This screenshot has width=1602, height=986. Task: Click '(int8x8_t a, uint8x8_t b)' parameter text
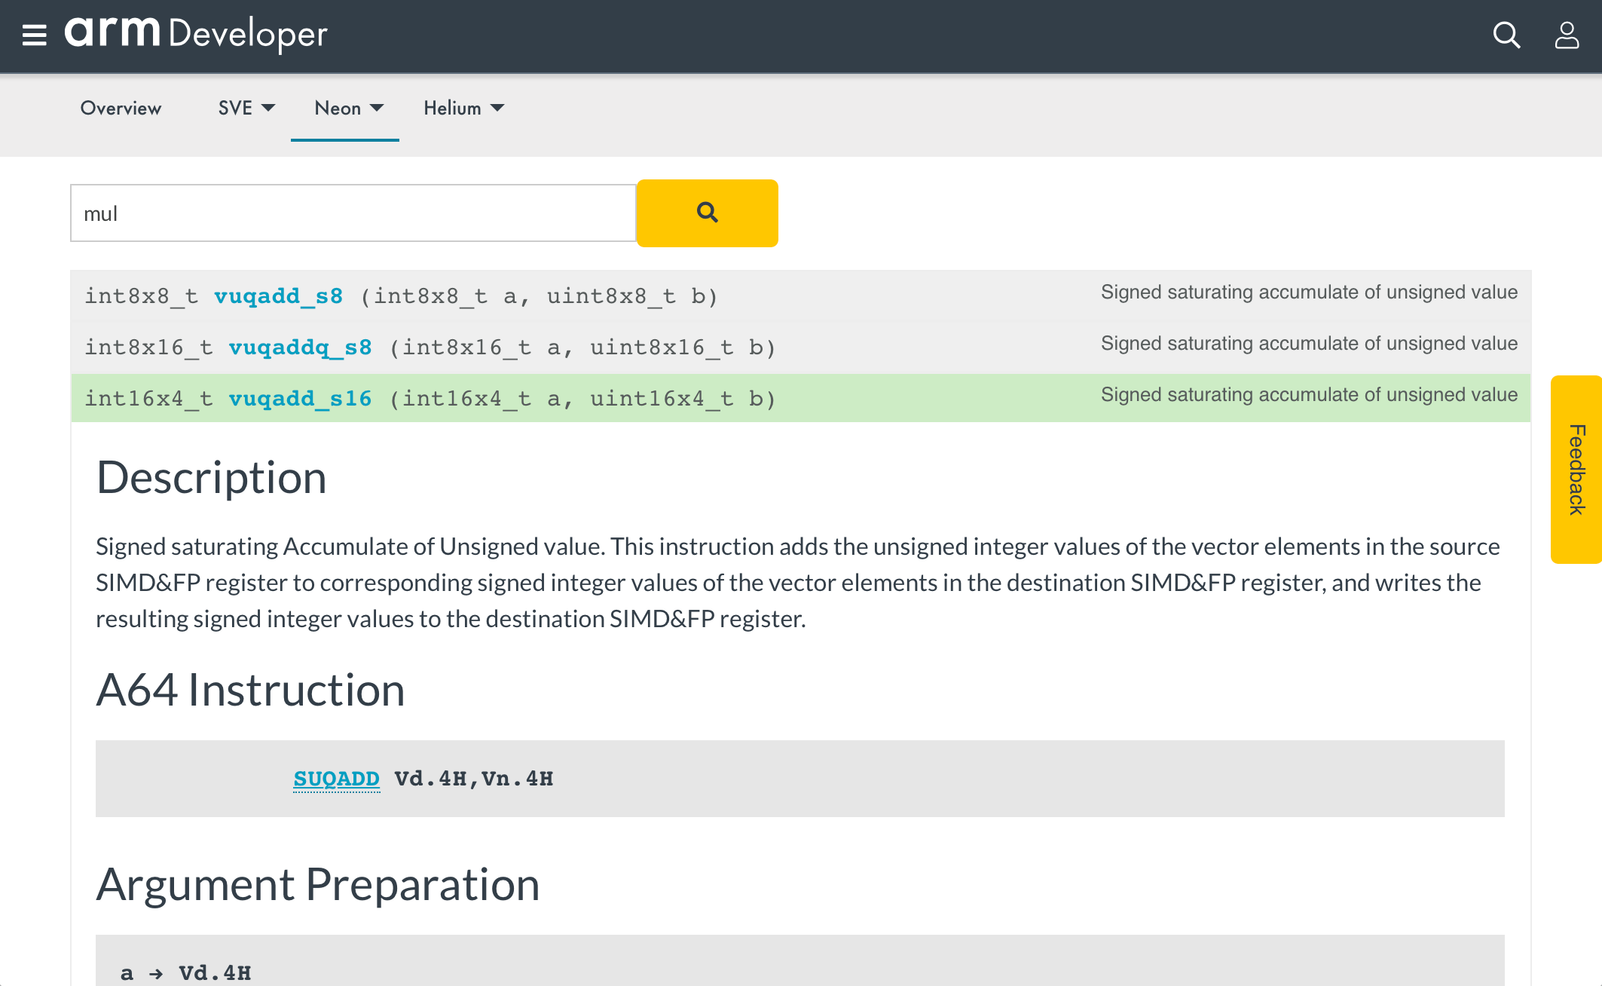(x=539, y=296)
